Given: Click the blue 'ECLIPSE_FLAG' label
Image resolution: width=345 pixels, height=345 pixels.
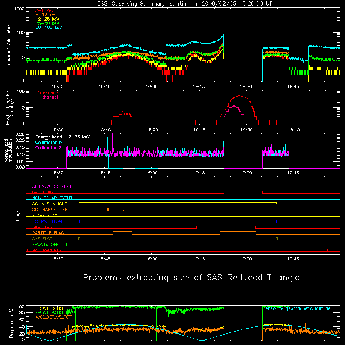Looking at the screenshot, I should (x=47, y=221).
